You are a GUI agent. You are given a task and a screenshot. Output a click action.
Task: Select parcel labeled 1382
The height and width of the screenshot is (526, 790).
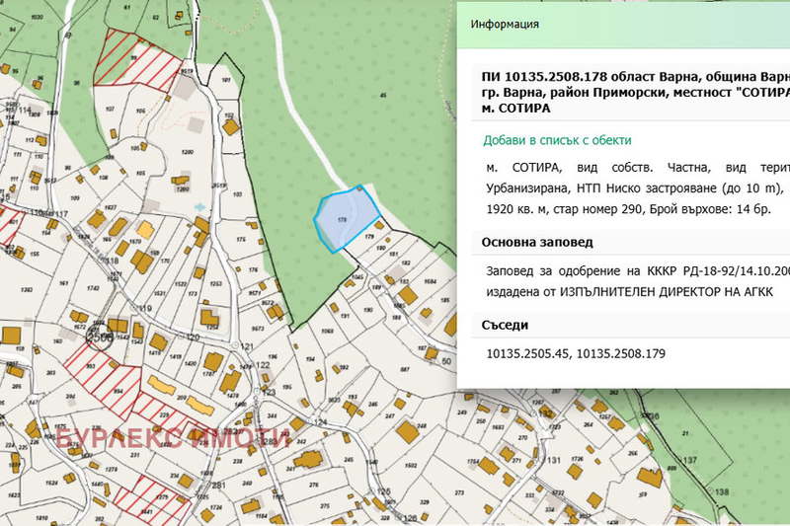pos(27,289)
